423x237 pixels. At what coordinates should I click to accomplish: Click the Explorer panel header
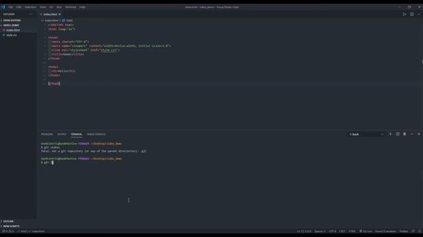click(9, 14)
